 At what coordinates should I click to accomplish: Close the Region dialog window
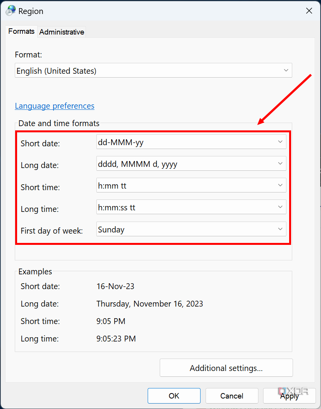point(309,11)
